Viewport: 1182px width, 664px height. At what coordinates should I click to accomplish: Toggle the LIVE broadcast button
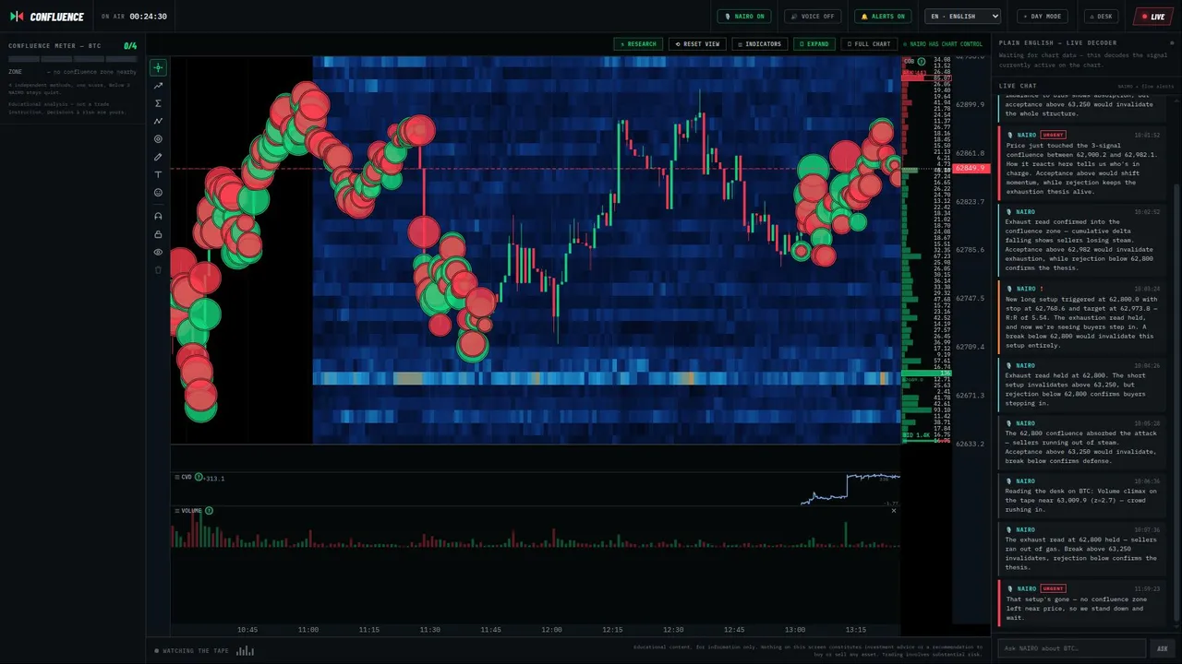(1153, 16)
